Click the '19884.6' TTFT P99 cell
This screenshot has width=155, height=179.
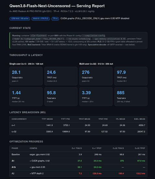(66, 132)
